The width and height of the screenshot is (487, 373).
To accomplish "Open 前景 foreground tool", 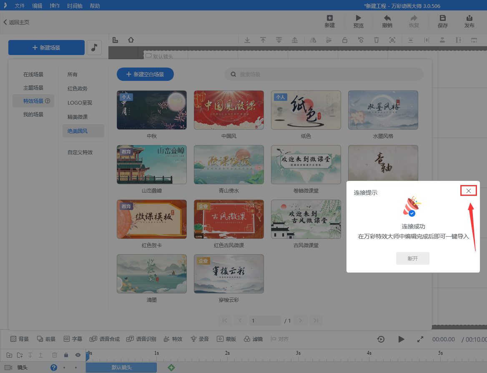I will pyautogui.click(x=46, y=339).
